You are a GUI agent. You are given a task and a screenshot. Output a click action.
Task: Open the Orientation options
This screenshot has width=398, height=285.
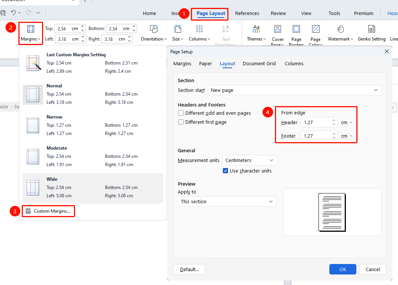[153, 33]
